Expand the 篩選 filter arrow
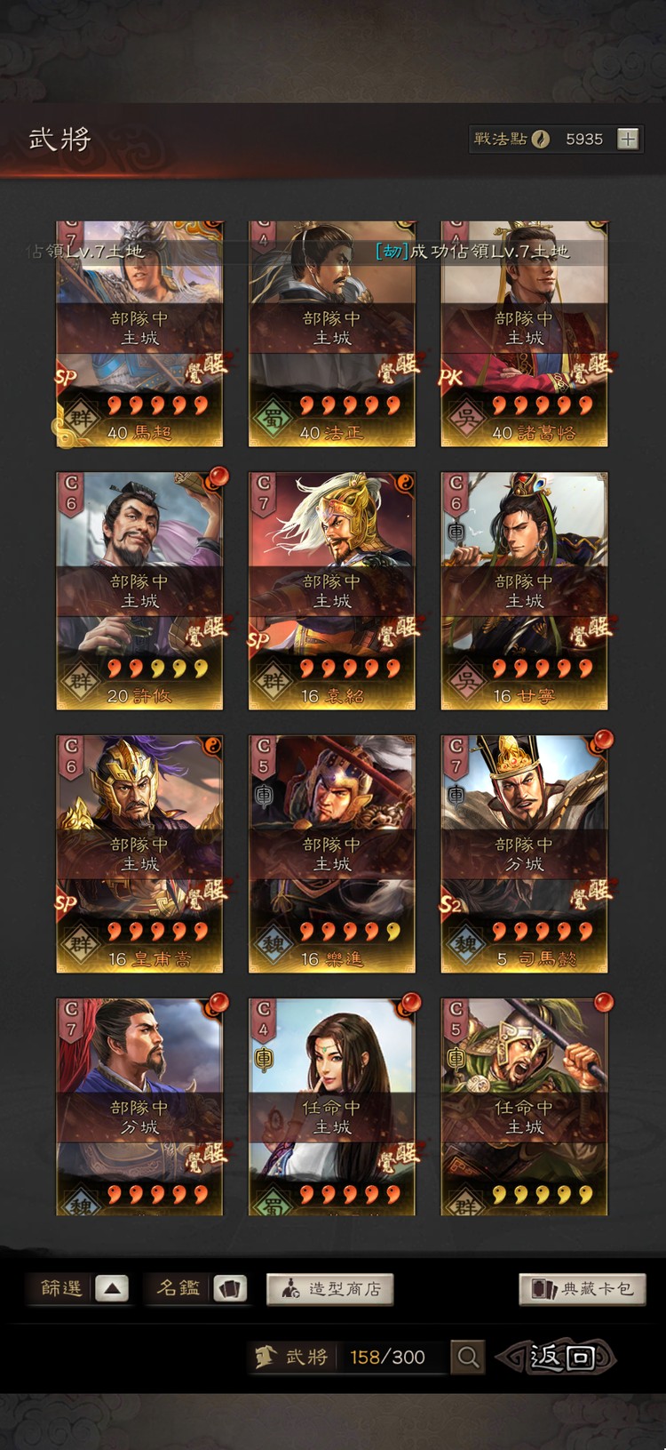This screenshot has height=1450, width=666. (x=111, y=1288)
